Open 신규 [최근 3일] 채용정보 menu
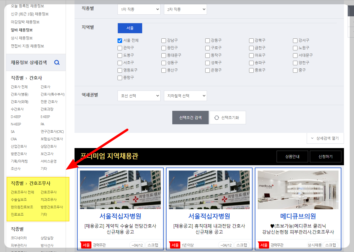354x252 pixels. (x=30, y=14)
